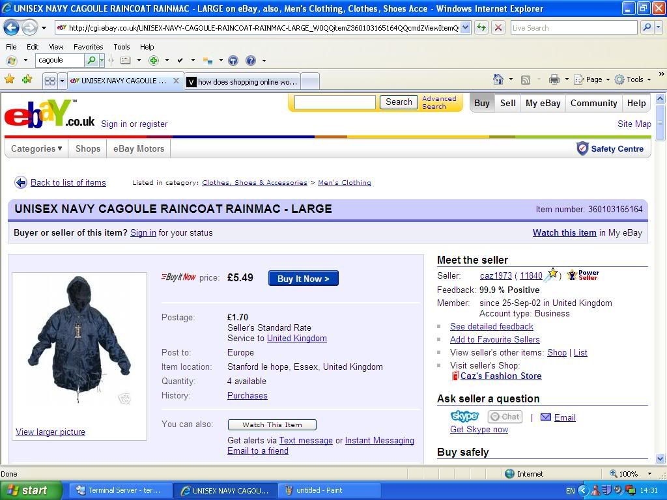This screenshot has width=667, height=500.
Task: Click the blue hammer icon in the toolbar
Action: coord(233,61)
